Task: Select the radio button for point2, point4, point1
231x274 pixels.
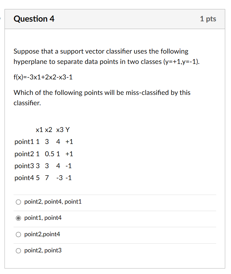Action: pos(18,202)
